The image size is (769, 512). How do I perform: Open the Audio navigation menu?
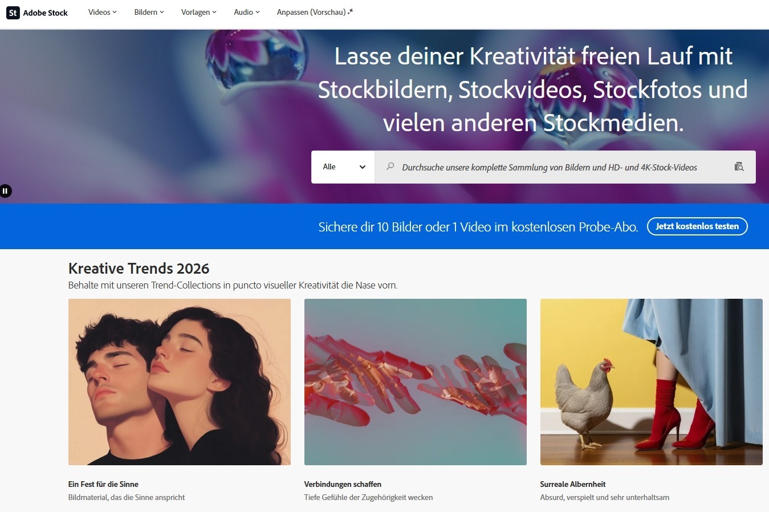coord(246,12)
